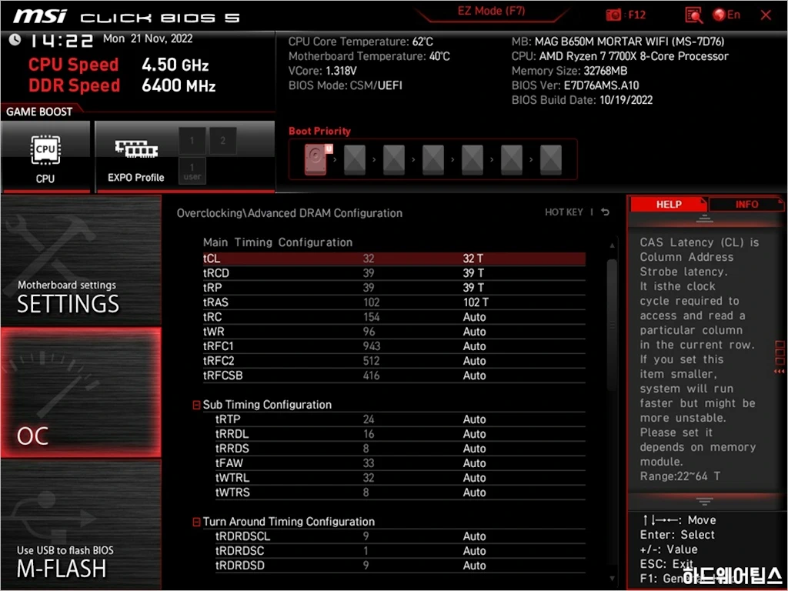Switch to the HELP tab
This screenshot has width=788, height=591.
coord(669,204)
